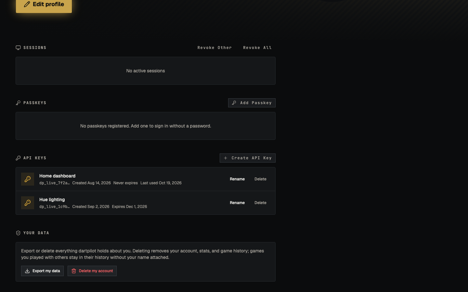Rename the Hue lighting API key
Viewport: 468px width, 292px height.
pyautogui.click(x=237, y=203)
